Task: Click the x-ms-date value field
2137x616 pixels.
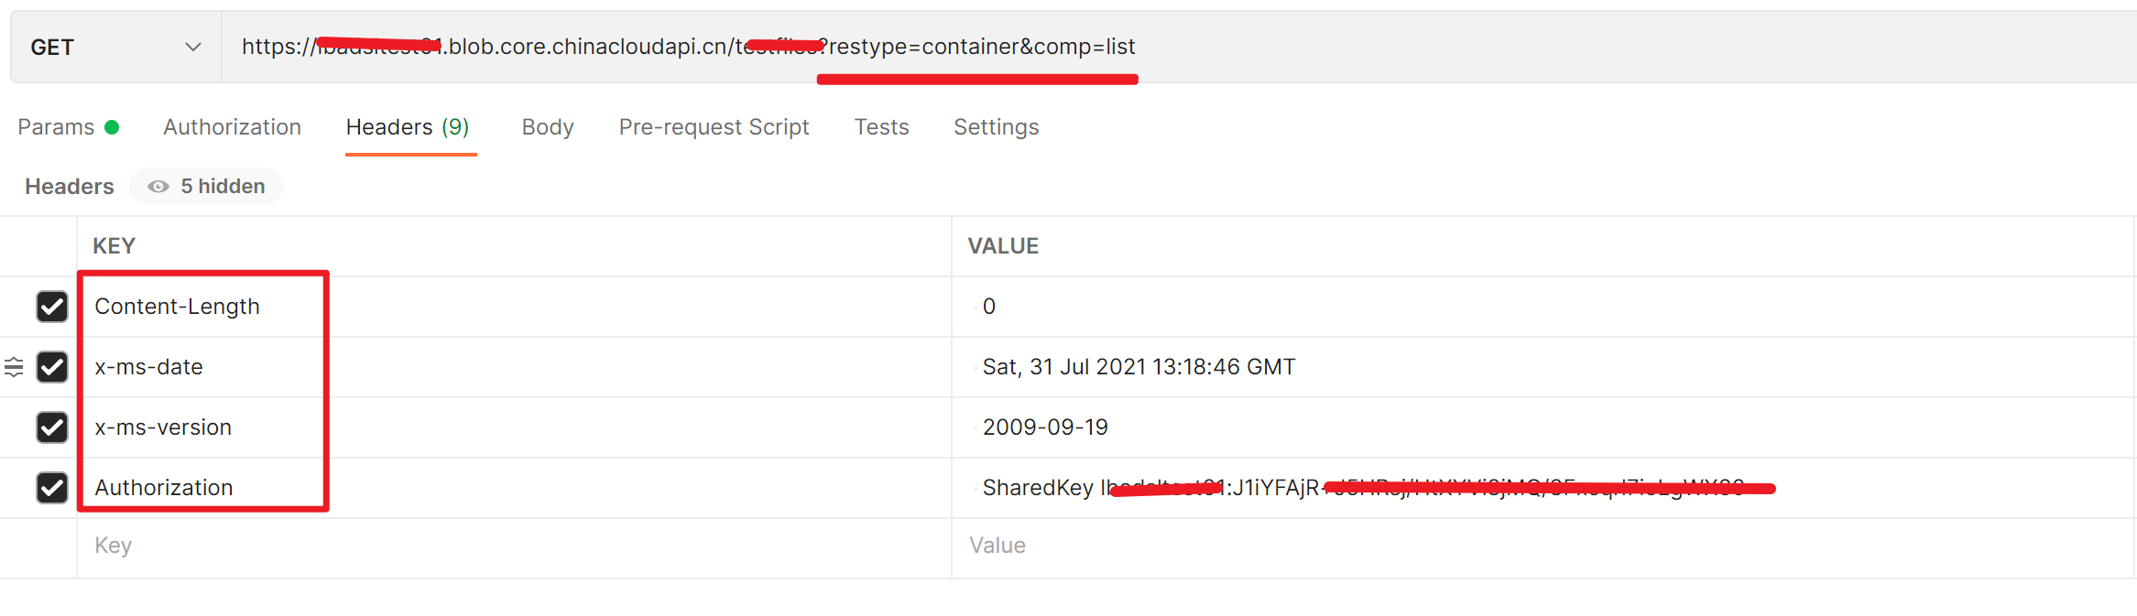Action: pos(1139,367)
